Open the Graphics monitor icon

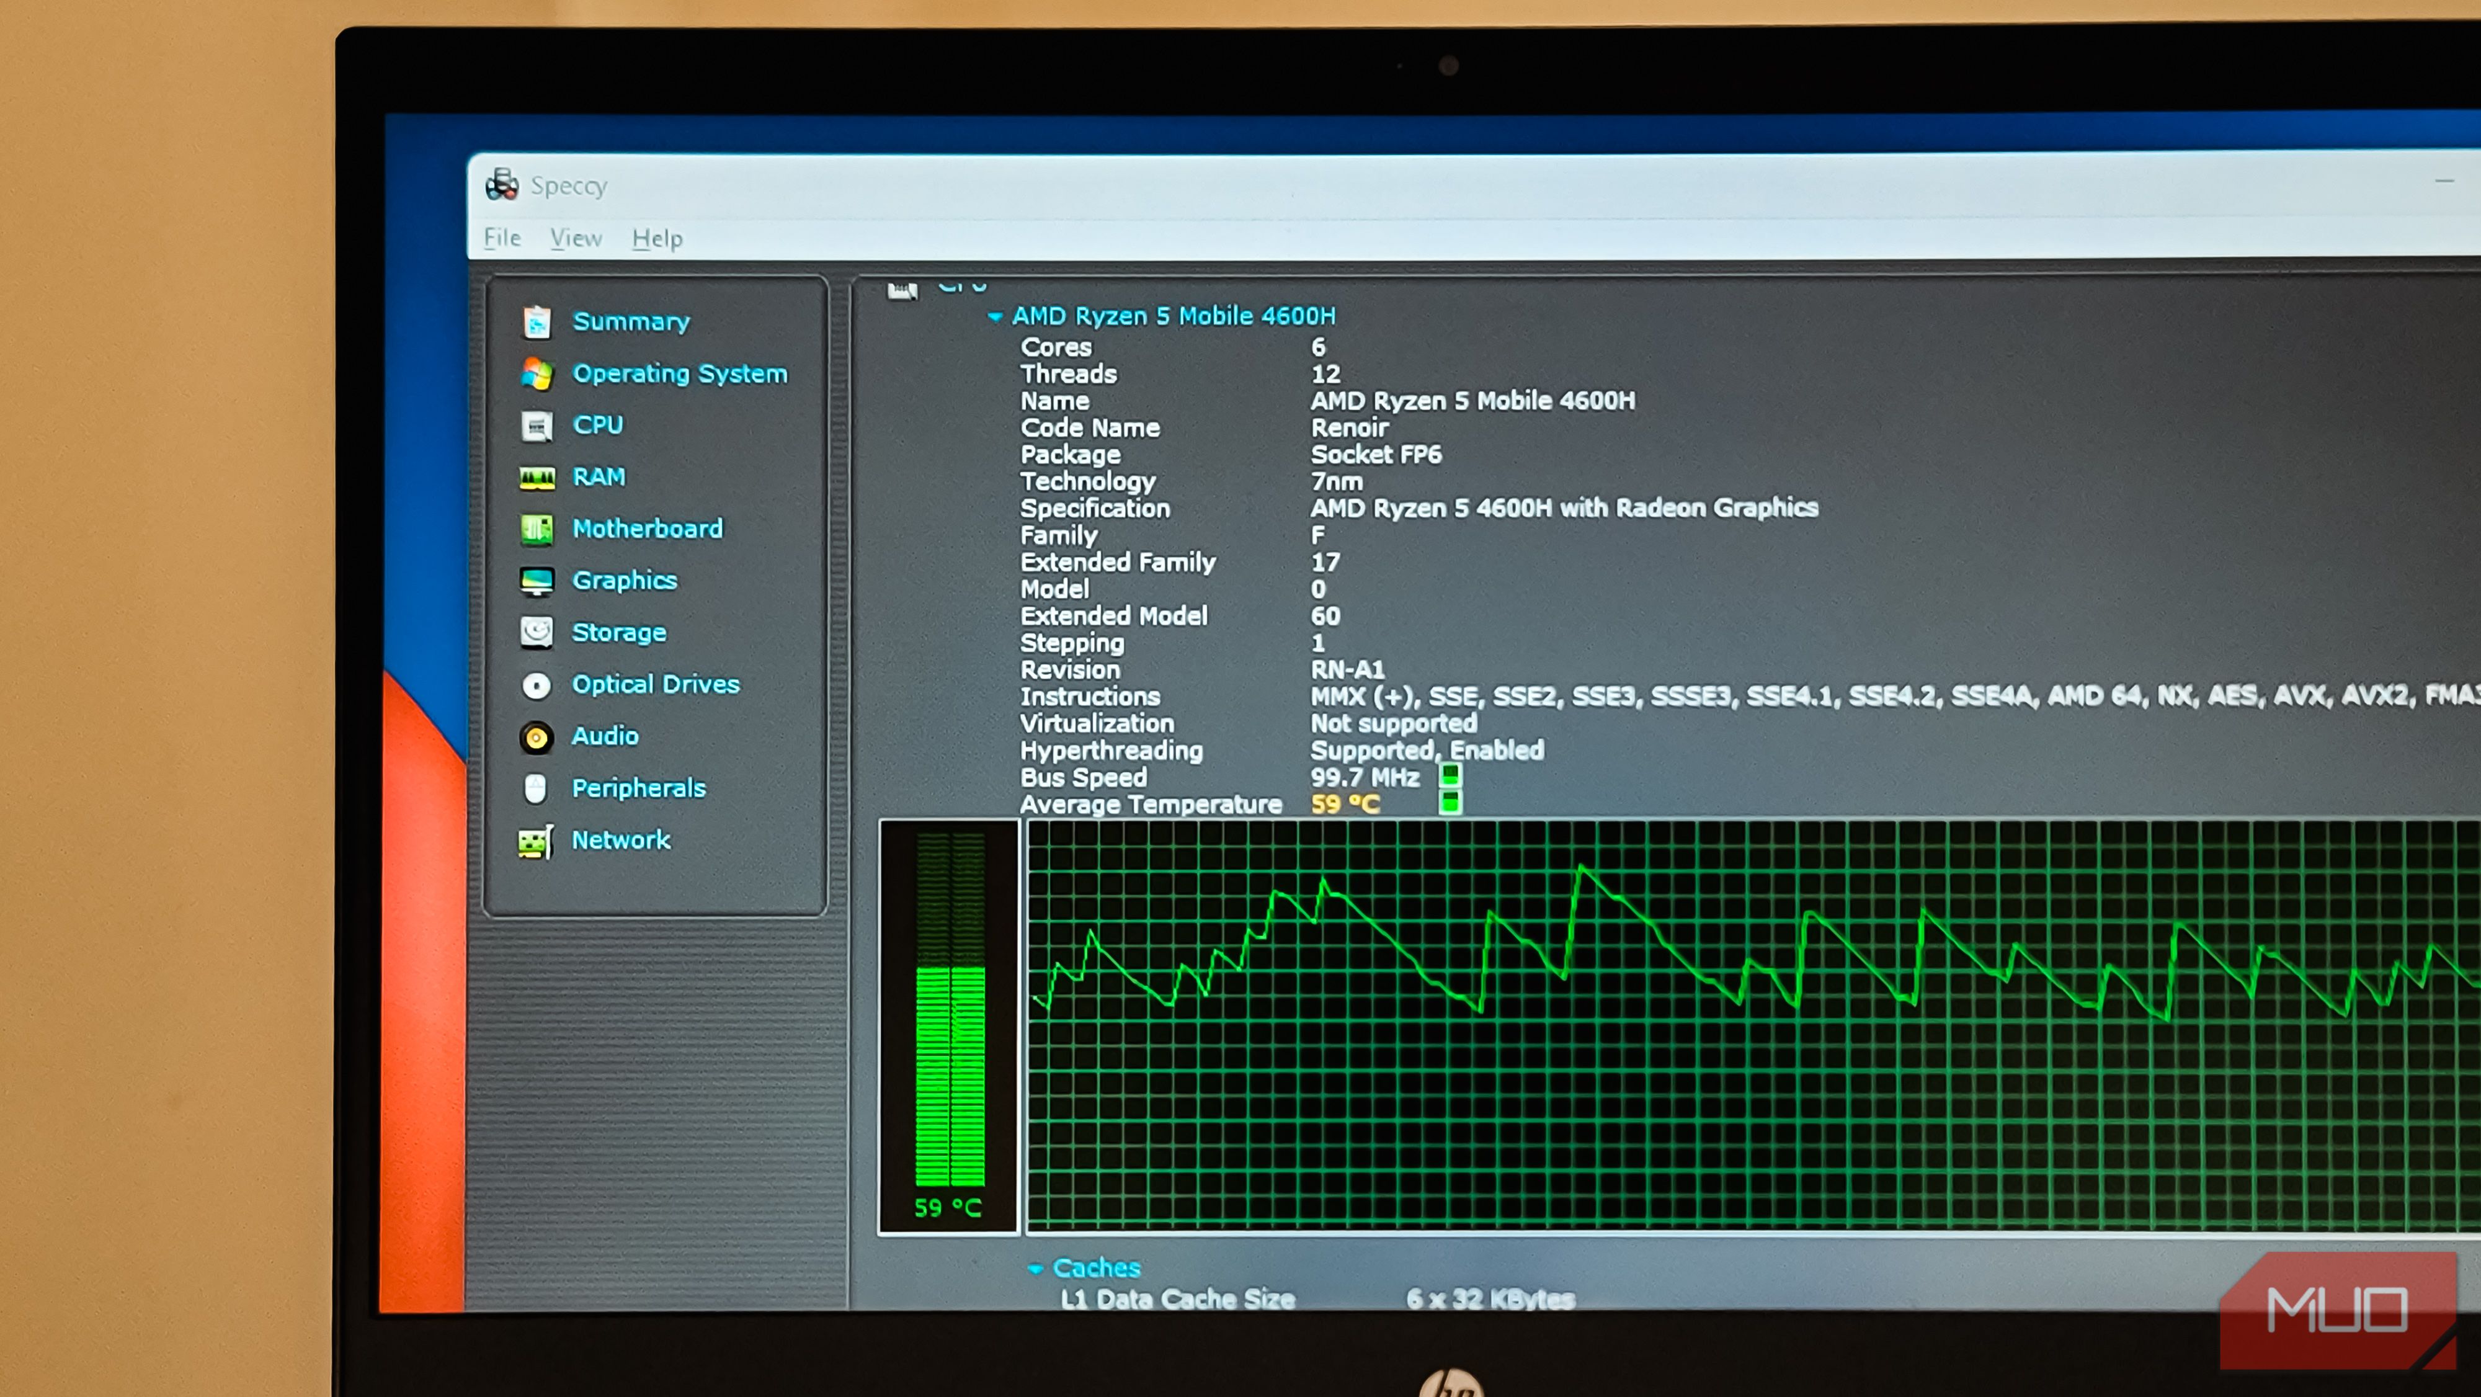537,580
